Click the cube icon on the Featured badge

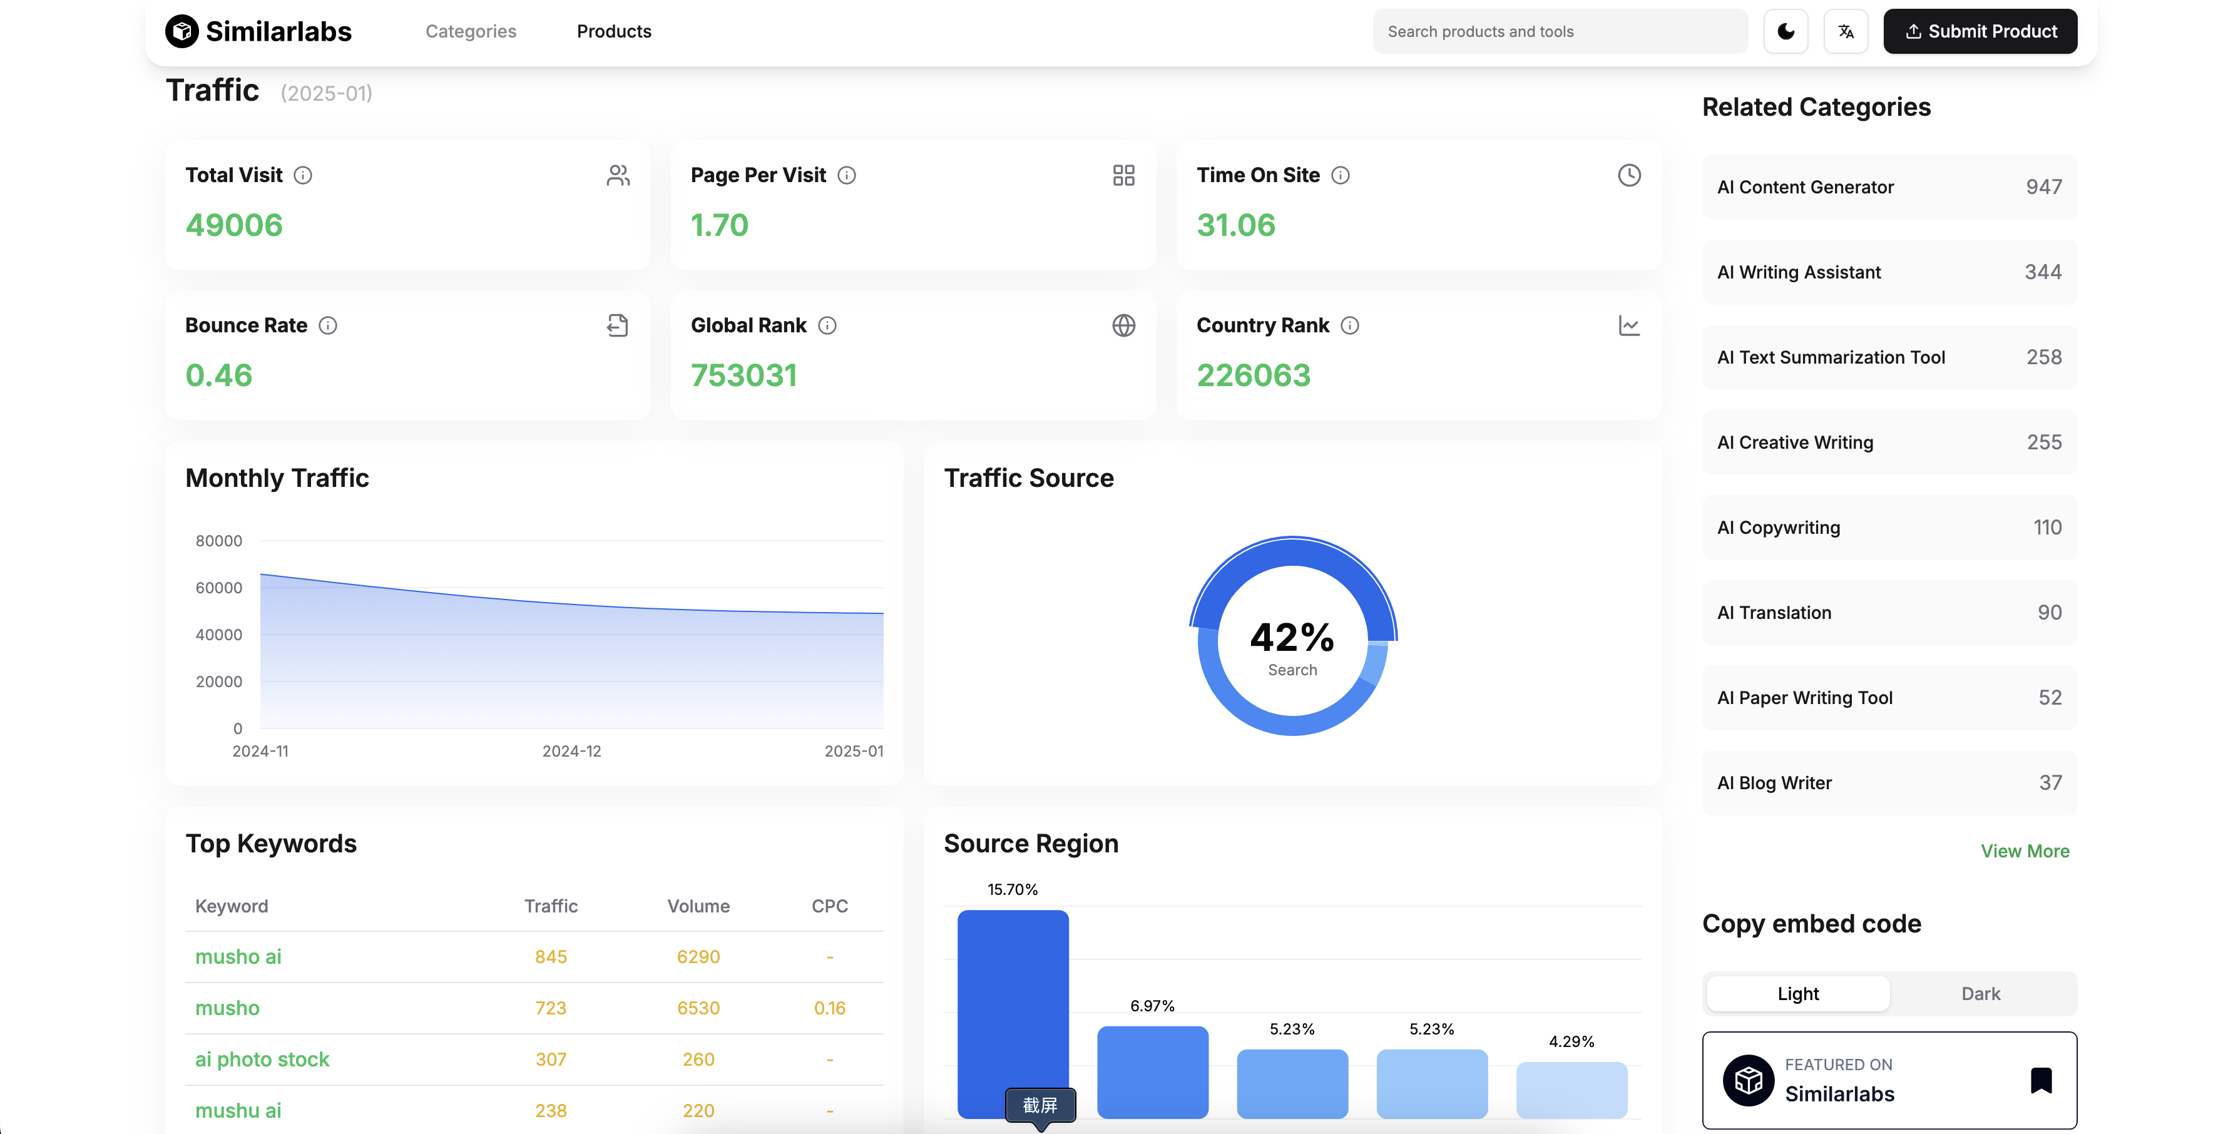1748,1081
